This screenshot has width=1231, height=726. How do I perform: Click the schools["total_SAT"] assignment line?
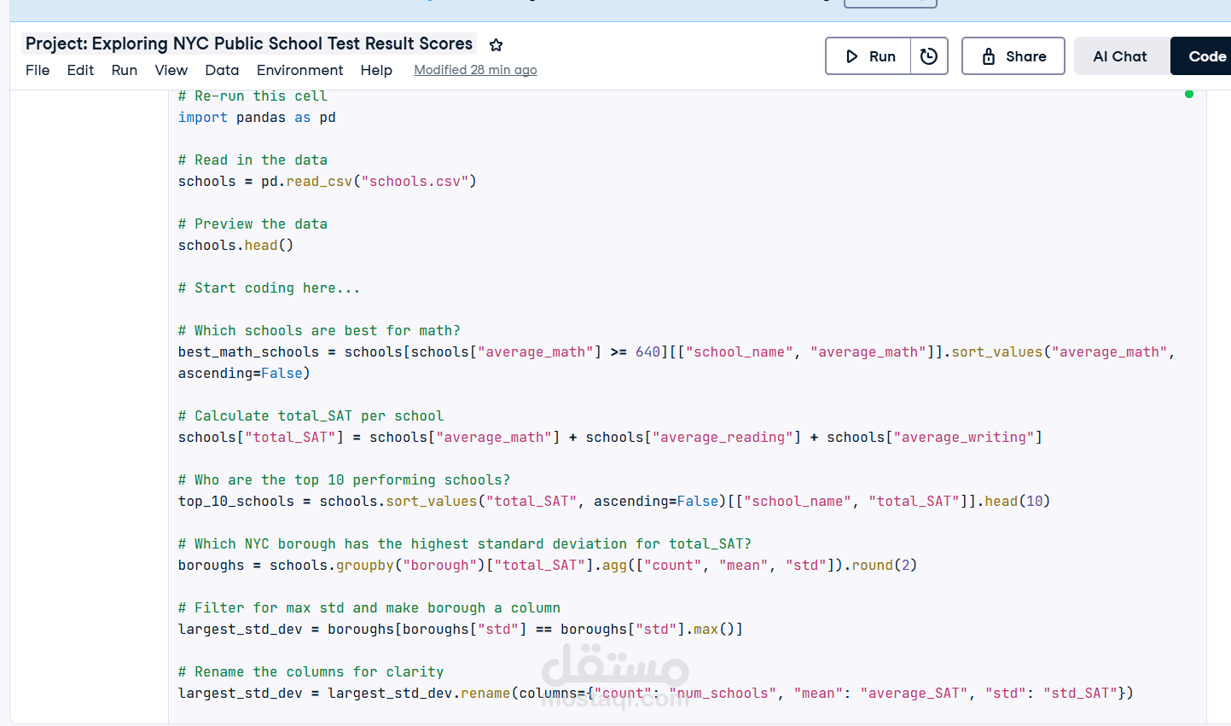[610, 437]
